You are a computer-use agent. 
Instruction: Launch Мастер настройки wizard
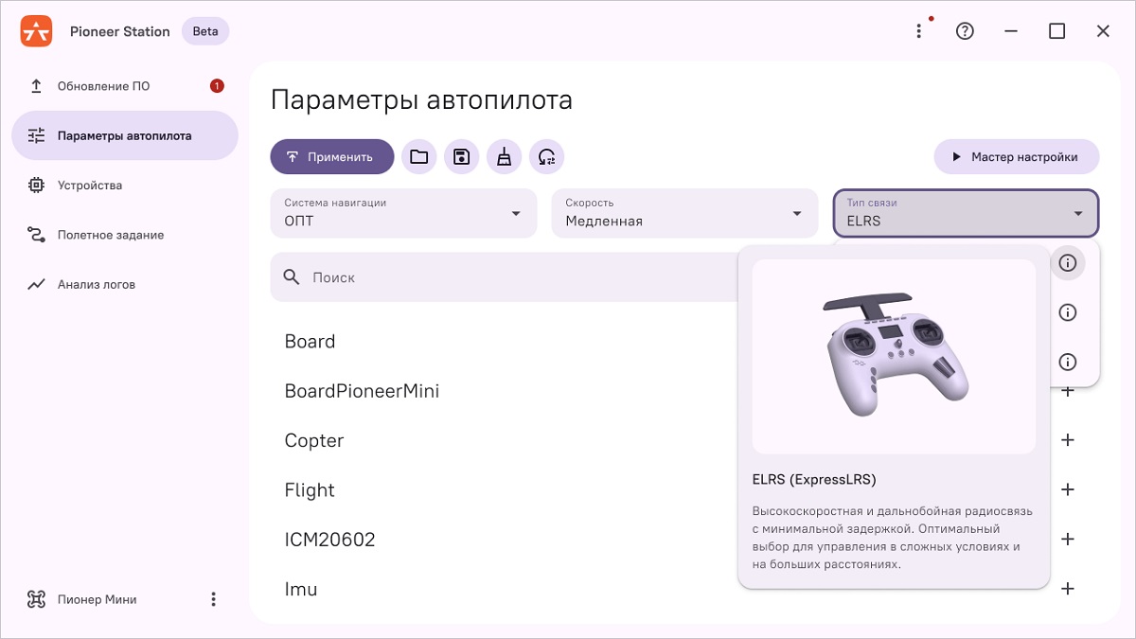coord(1016,157)
